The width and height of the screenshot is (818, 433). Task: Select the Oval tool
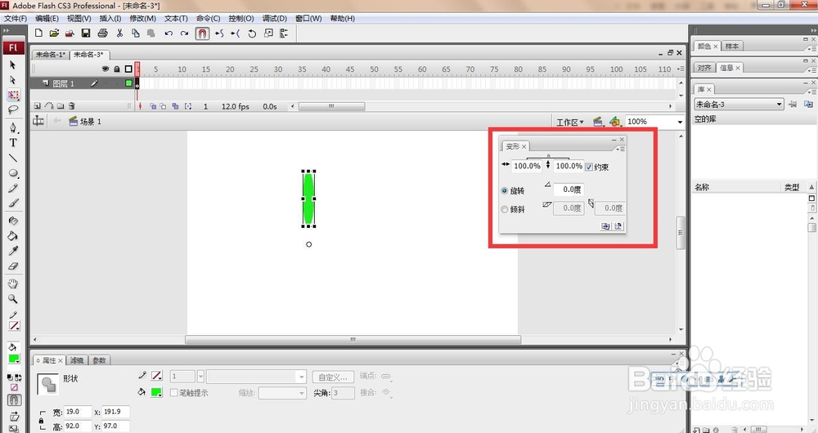(13, 173)
